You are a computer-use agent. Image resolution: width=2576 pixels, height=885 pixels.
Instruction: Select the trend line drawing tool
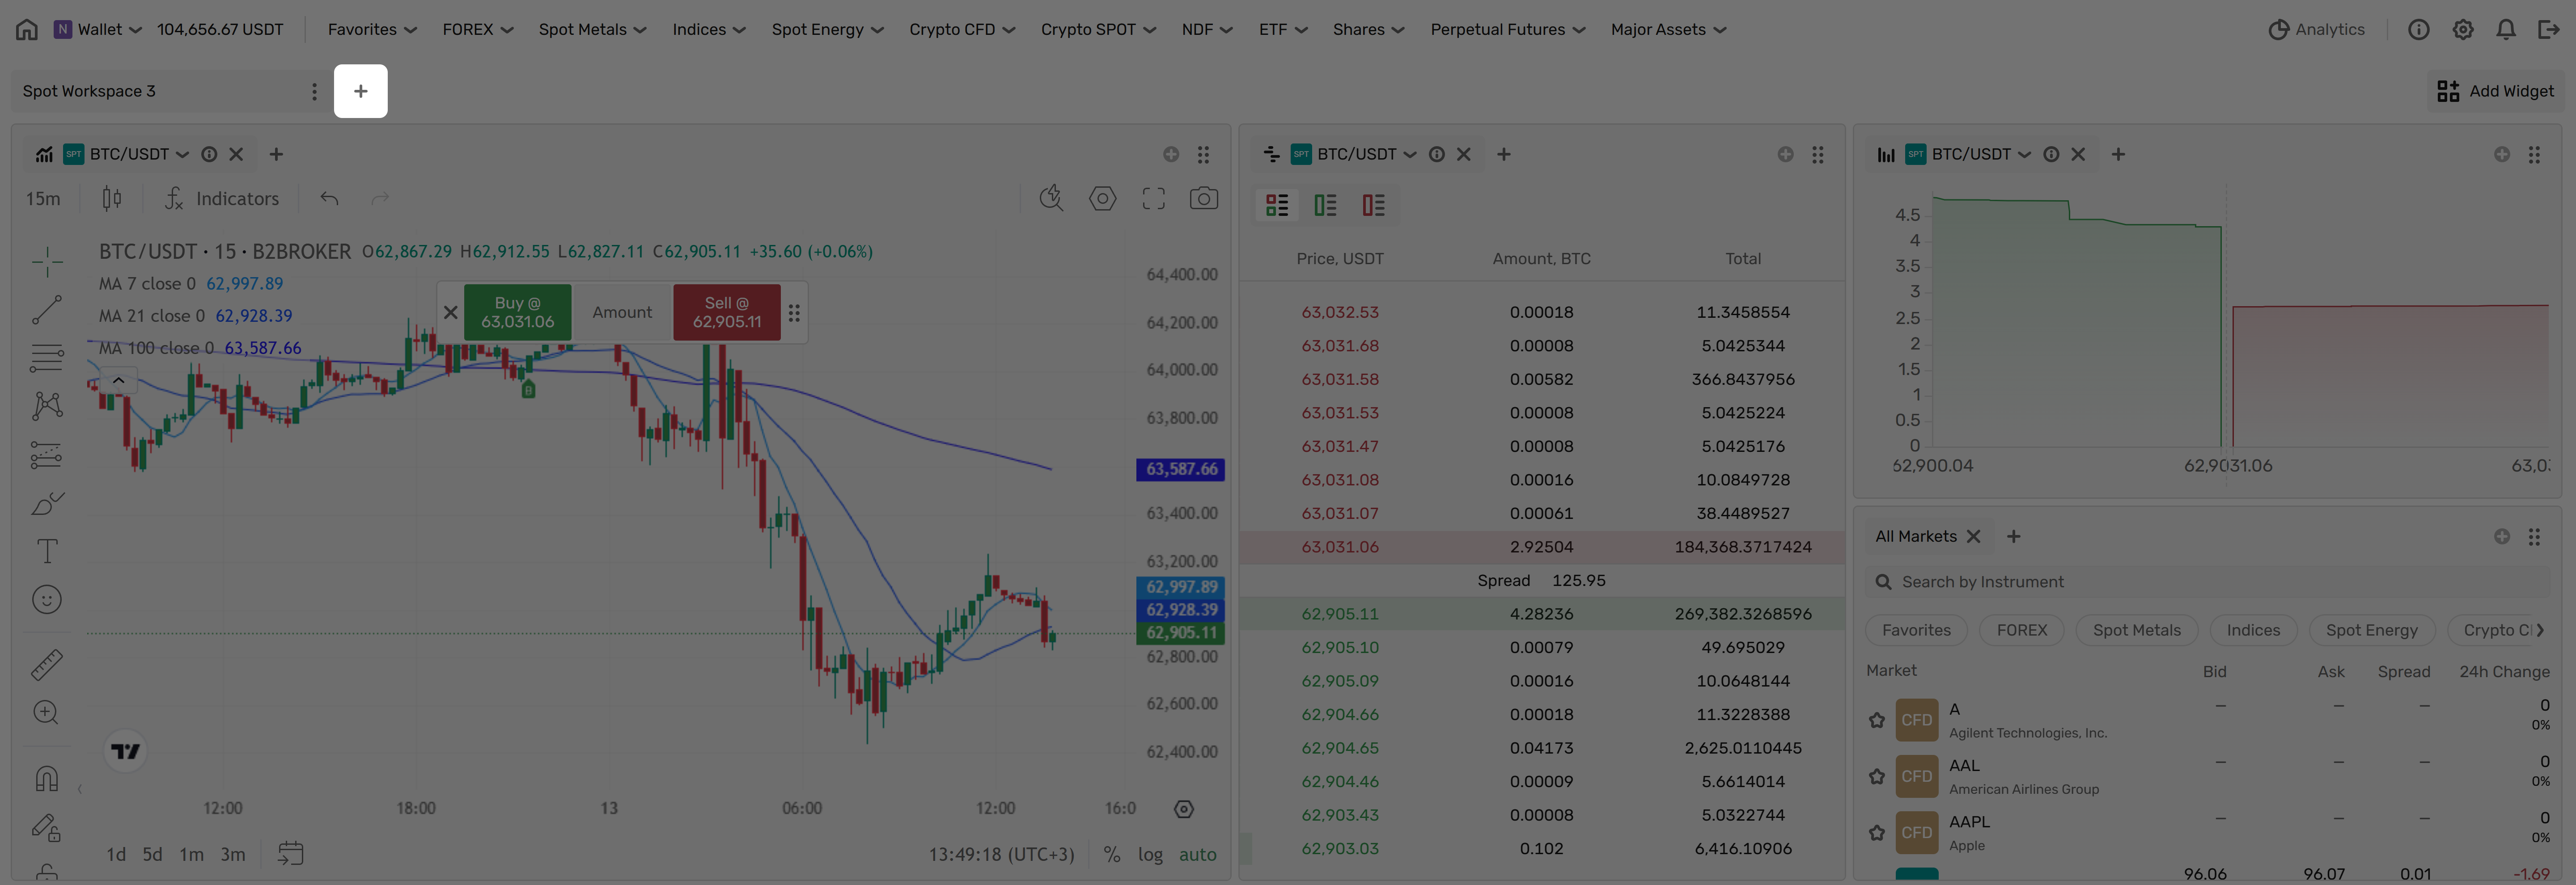click(x=47, y=310)
